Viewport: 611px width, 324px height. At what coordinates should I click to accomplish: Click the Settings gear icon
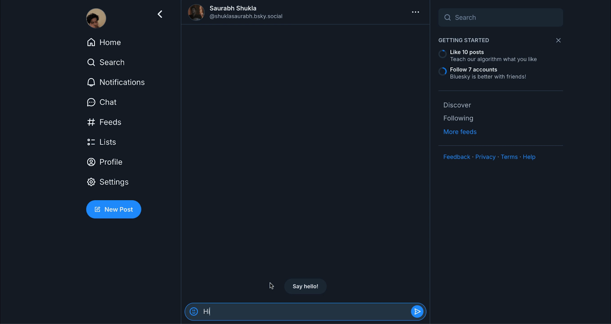pyautogui.click(x=91, y=182)
